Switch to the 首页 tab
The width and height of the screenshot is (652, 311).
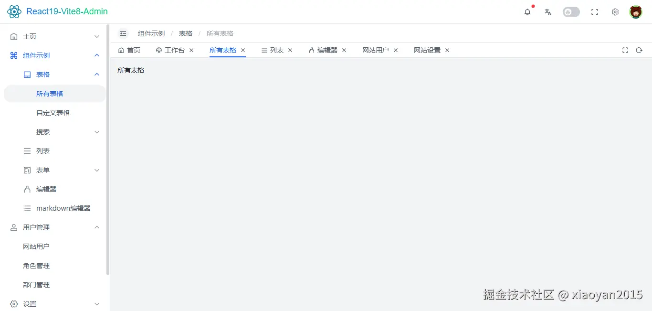coord(129,50)
